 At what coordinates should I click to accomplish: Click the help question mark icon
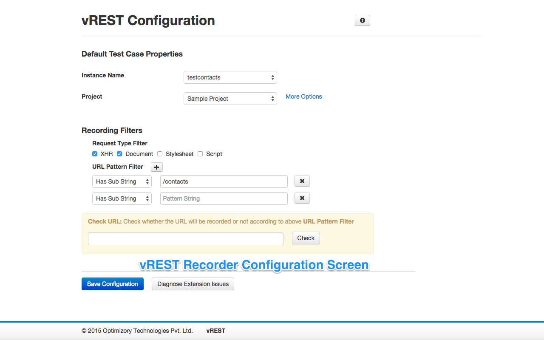coord(362,20)
